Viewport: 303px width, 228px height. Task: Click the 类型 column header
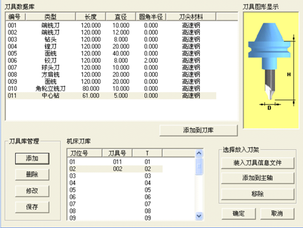tap(50, 17)
